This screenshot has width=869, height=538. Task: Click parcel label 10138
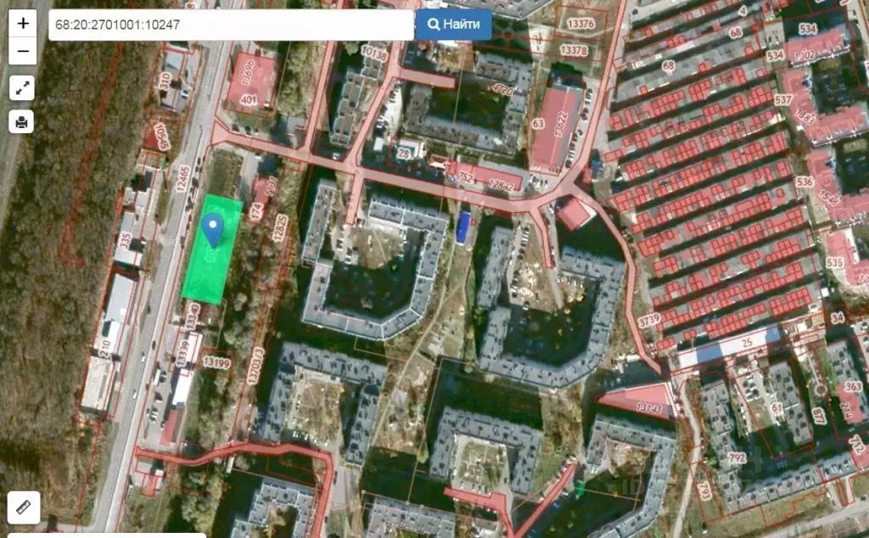(x=373, y=53)
